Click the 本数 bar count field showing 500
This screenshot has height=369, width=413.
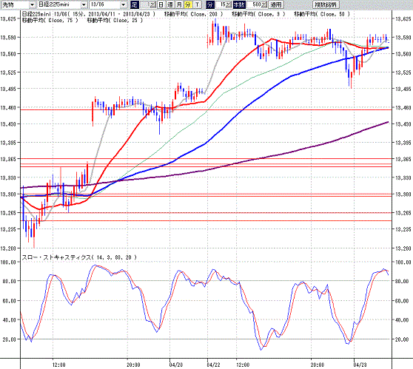[x=254, y=4]
